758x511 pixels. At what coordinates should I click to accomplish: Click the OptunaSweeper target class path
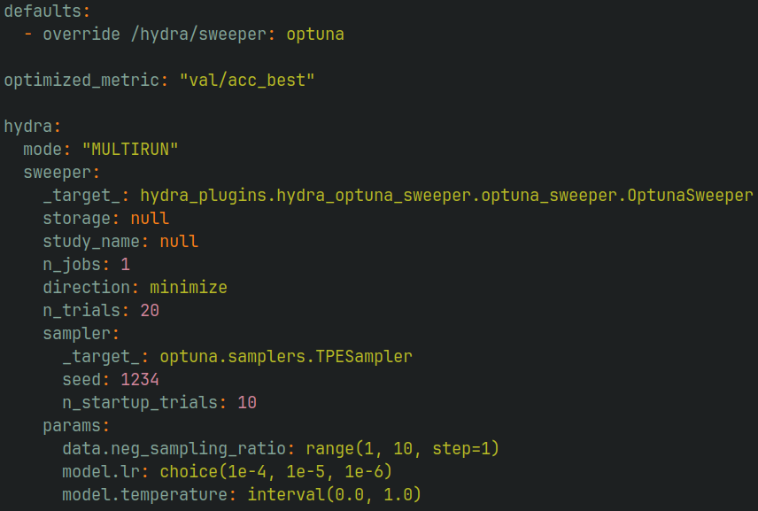point(446,196)
